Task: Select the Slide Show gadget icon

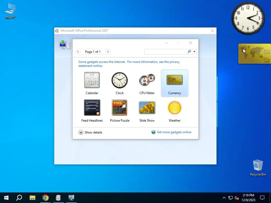Action: (147, 108)
